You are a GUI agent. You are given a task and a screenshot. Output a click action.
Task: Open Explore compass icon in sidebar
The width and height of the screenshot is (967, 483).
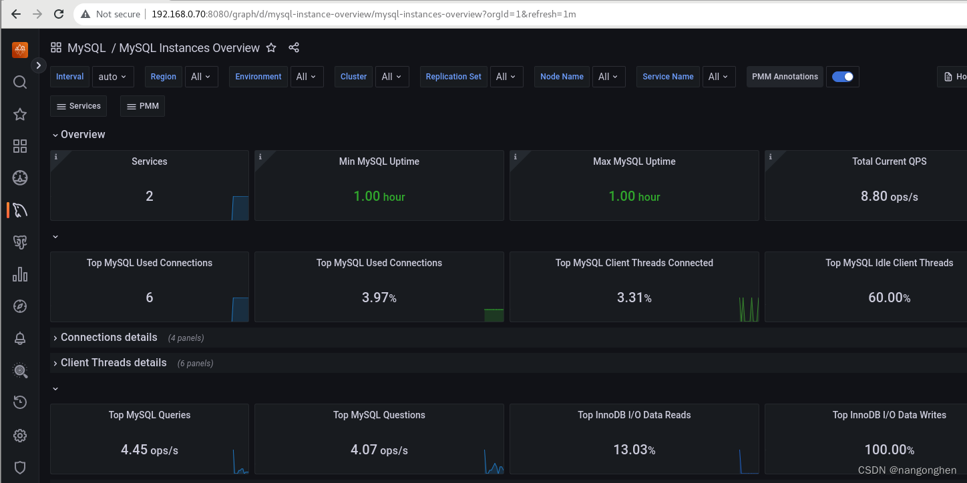pyautogui.click(x=20, y=306)
